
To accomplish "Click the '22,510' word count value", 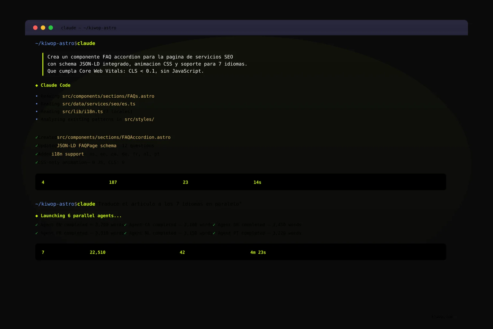I will 97,252.
